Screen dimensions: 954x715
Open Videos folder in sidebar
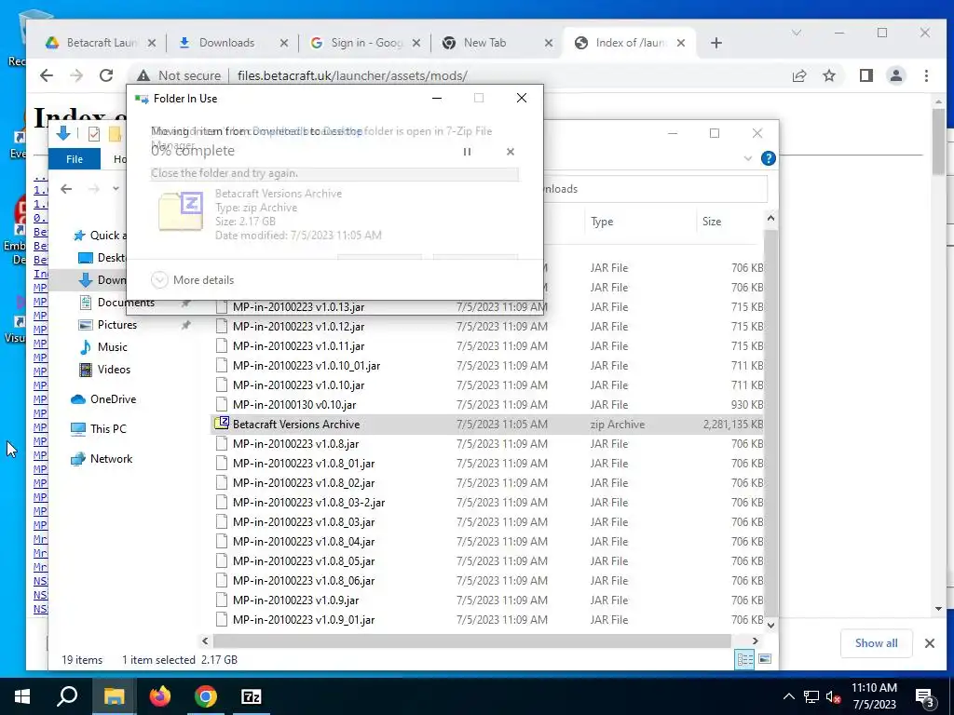tap(114, 370)
